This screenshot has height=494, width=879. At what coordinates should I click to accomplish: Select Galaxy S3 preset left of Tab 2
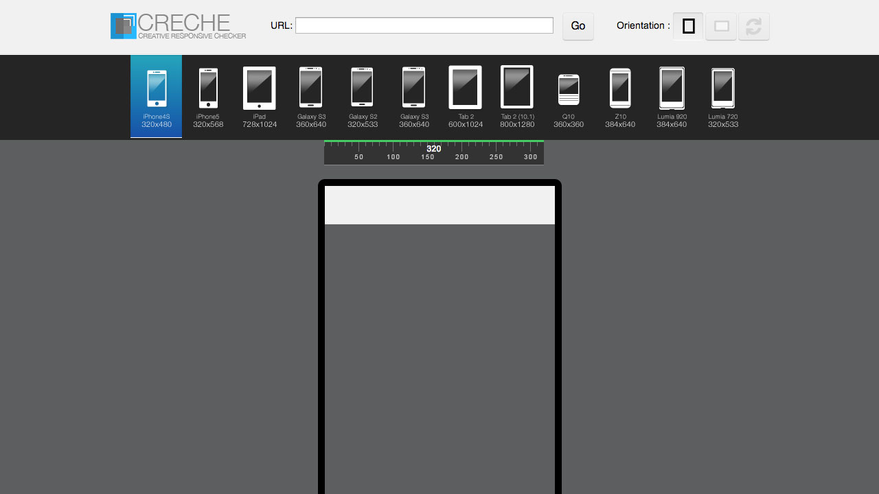tap(414, 97)
